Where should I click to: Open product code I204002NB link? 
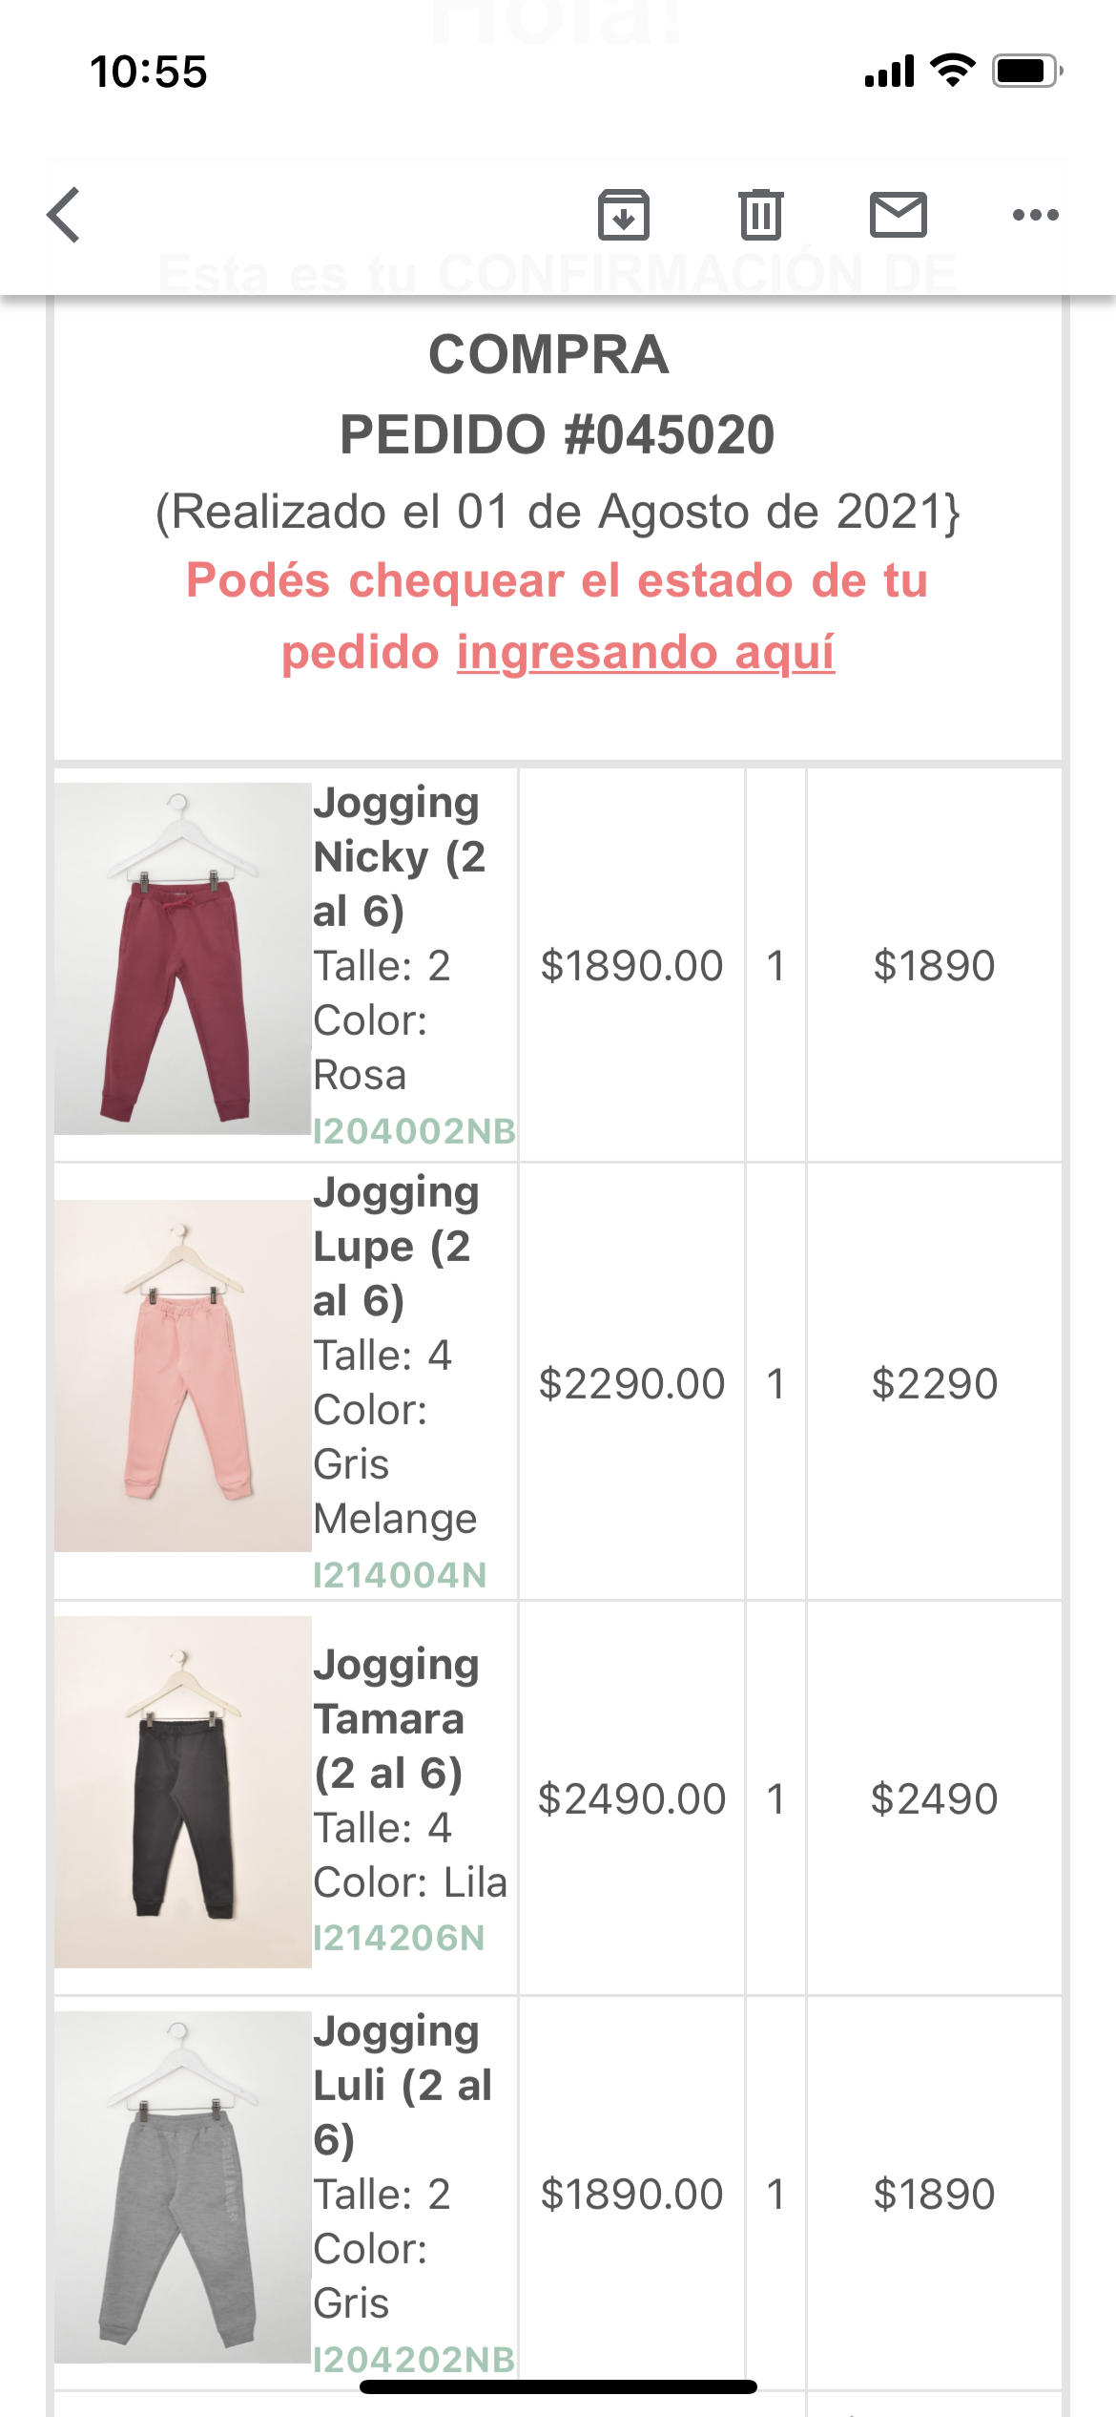click(414, 1131)
